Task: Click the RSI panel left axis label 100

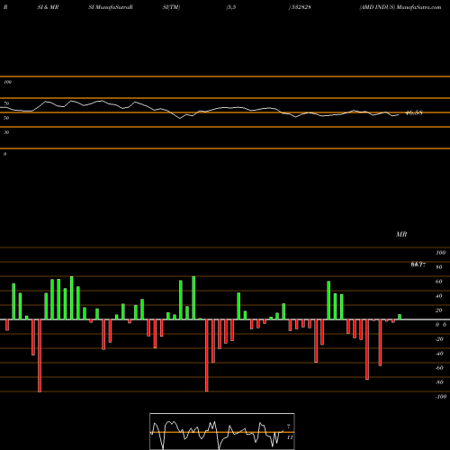Action: [7, 82]
